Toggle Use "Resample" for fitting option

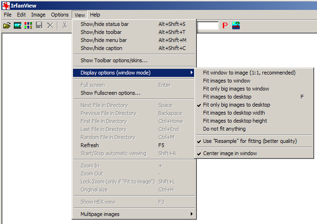click(254, 141)
